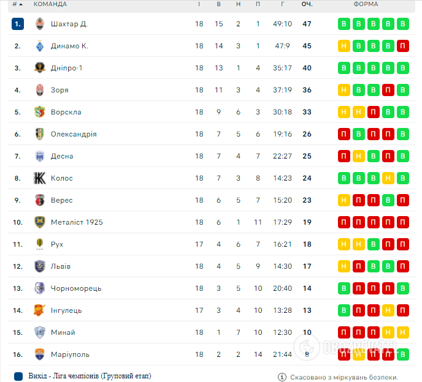Screen dimensions: 422x382
Task: Click the Mariupol club logo
Action: [x=40, y=354]
